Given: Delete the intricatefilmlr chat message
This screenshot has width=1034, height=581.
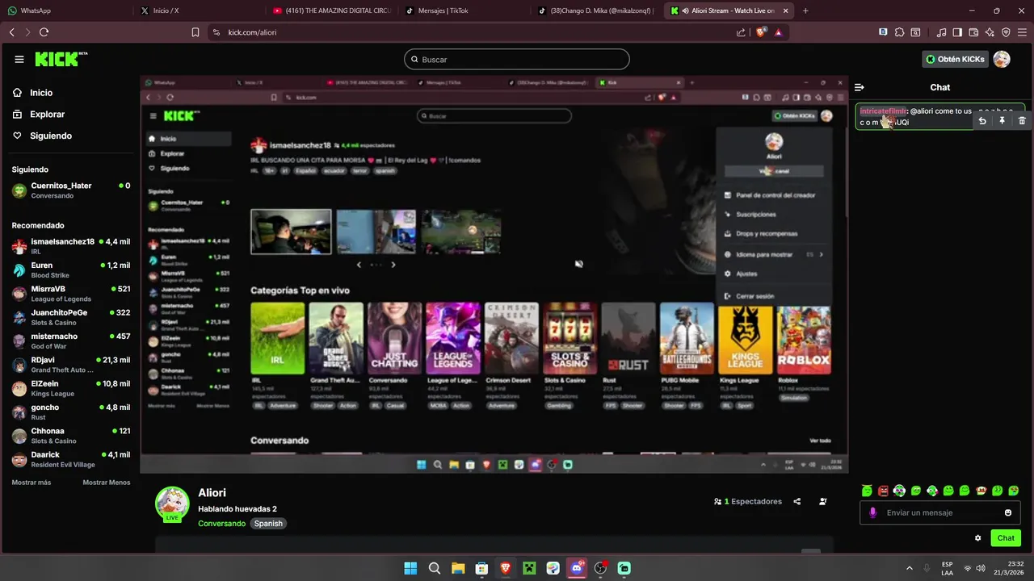Looking at the screenshot, I should [x=1022, y=120].
